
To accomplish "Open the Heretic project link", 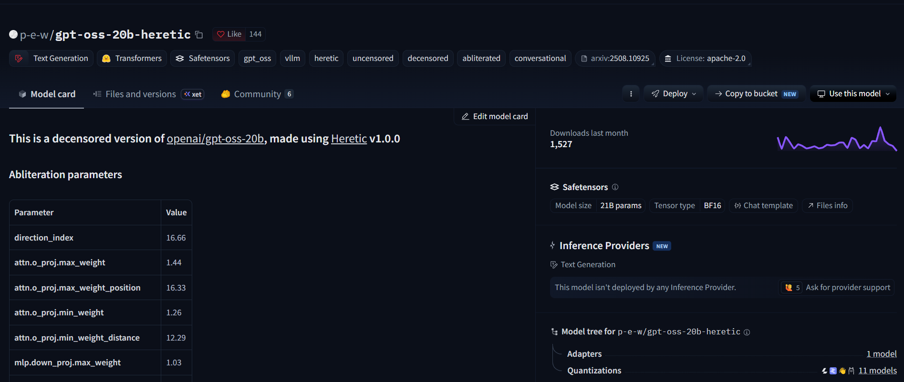I will click(x=349, y=139).
